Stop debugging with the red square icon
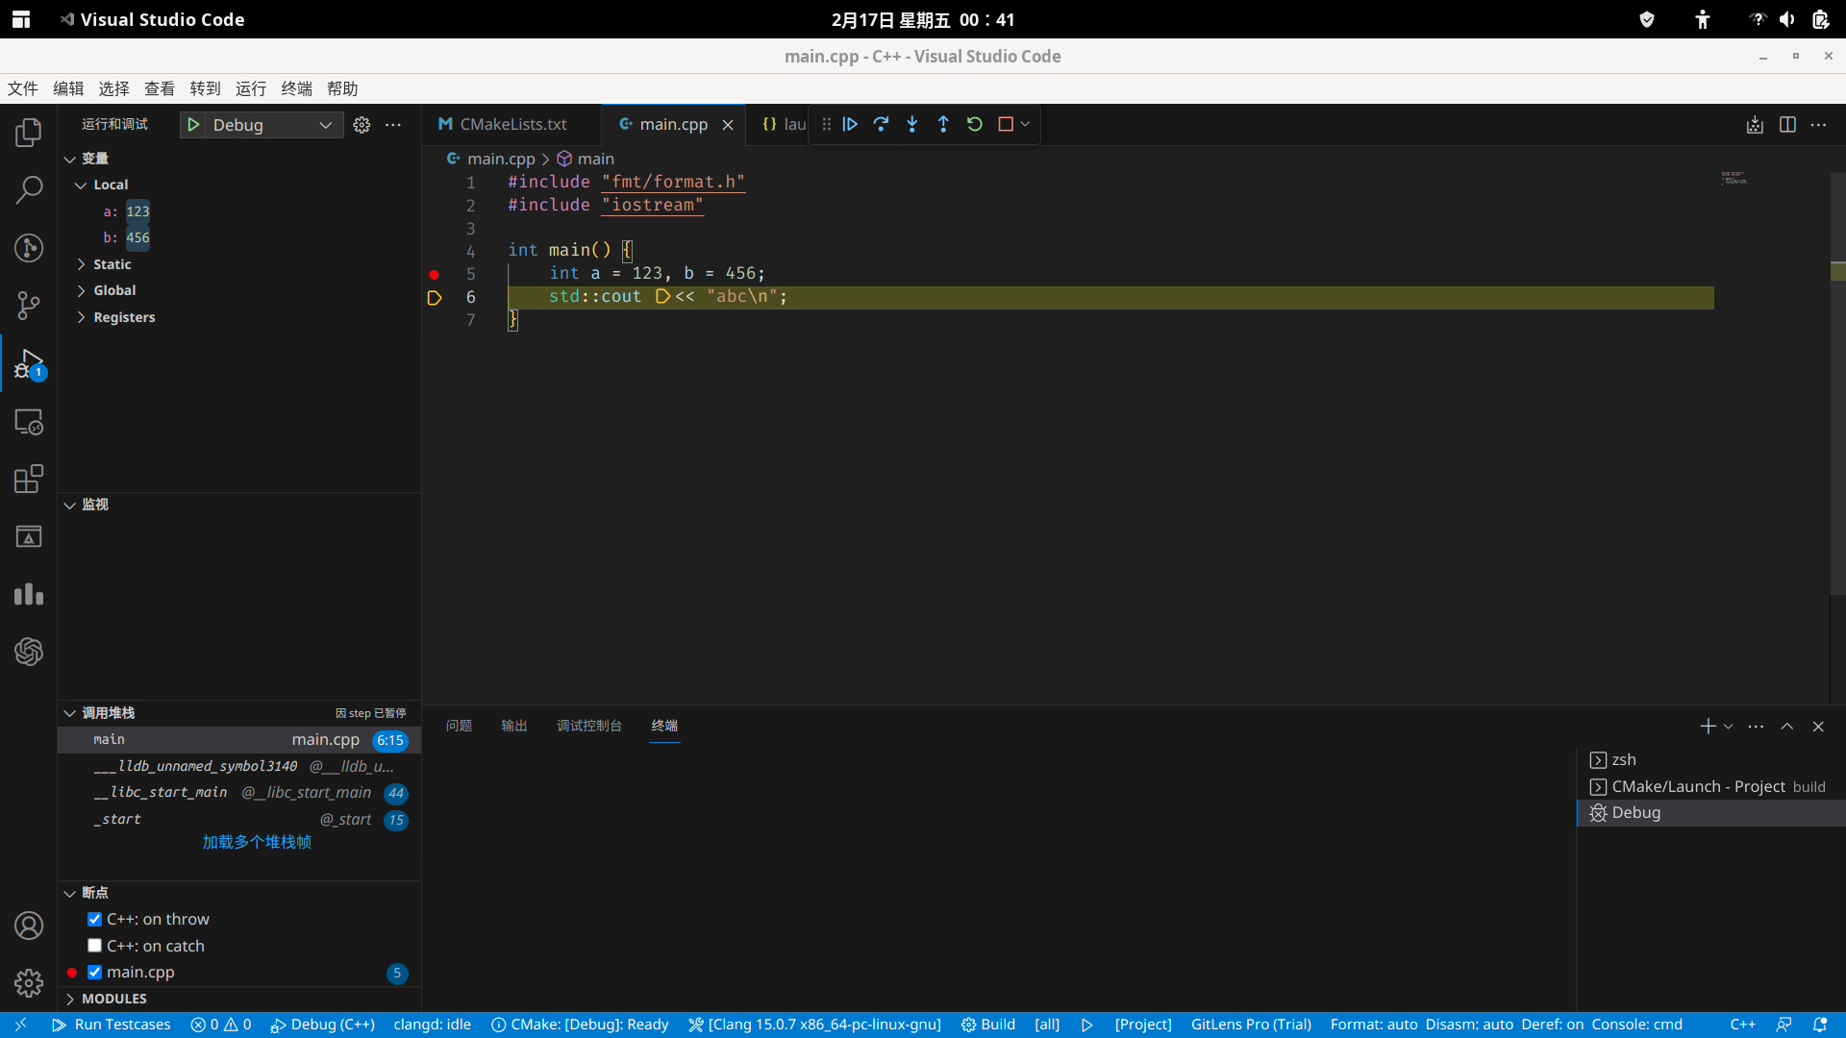1846x1038 pixels. (x=1006, y=124)
